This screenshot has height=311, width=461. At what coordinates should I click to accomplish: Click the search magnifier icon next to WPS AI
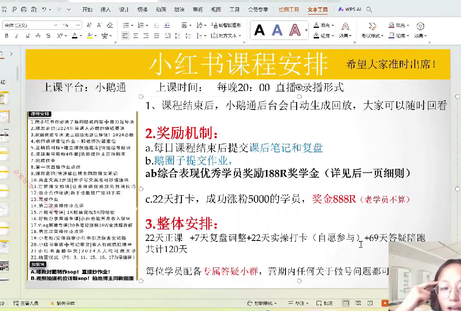369,9
